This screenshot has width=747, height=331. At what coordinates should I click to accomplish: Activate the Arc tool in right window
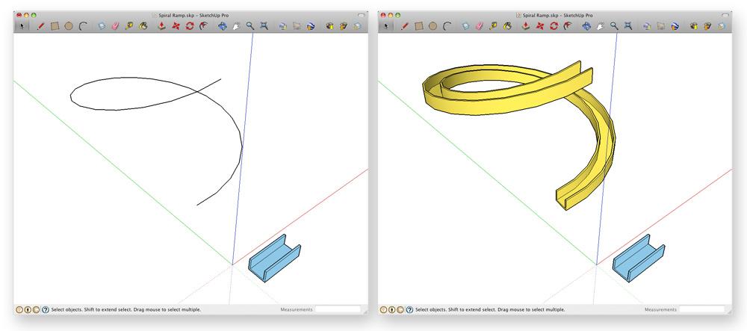point(447,25)
